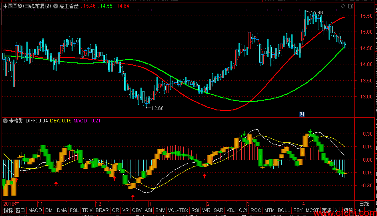Click the 0.30 indicator axis label

click(368, 134)
